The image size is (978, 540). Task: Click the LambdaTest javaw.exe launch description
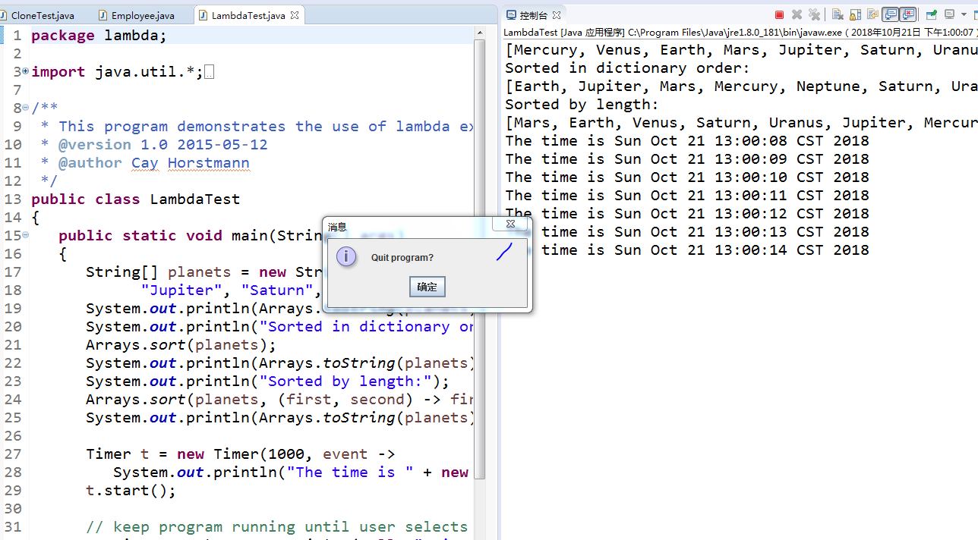[x=740, y=32]
